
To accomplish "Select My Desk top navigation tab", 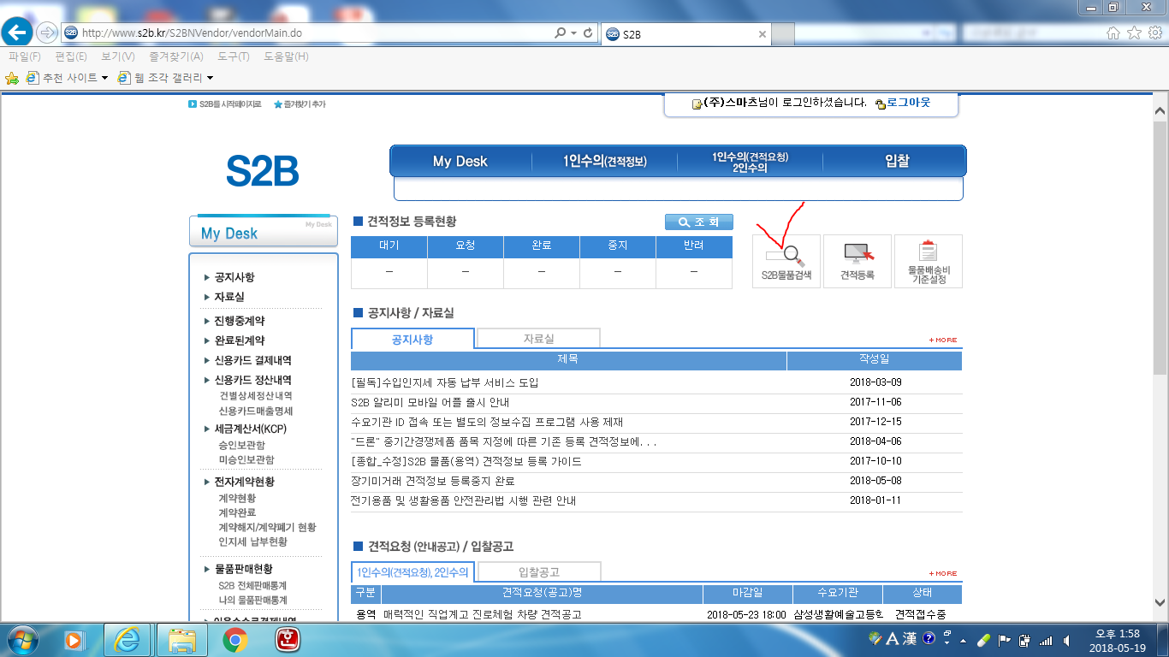I will coord(460,161).
